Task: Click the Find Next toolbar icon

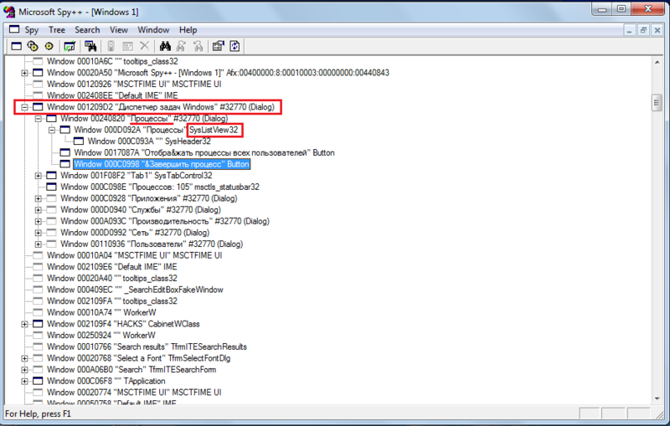Action: [x=182, y=46]
